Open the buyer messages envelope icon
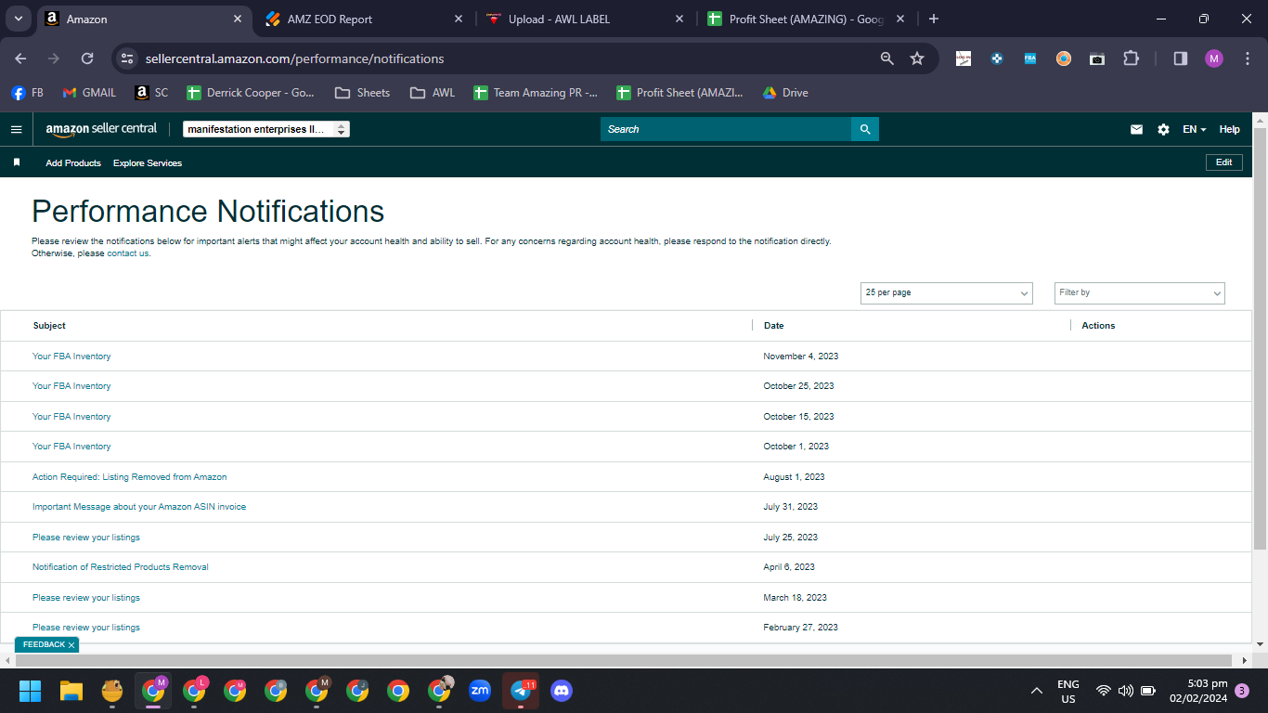Screen dimensions: 1268x713 click(1136, 129)
